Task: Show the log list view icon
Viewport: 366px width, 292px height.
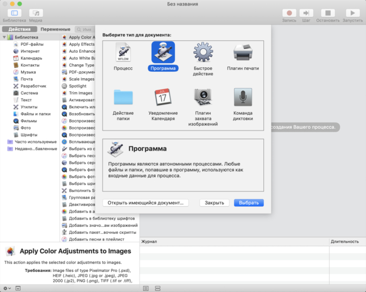Action: click(x=146, y=288)
